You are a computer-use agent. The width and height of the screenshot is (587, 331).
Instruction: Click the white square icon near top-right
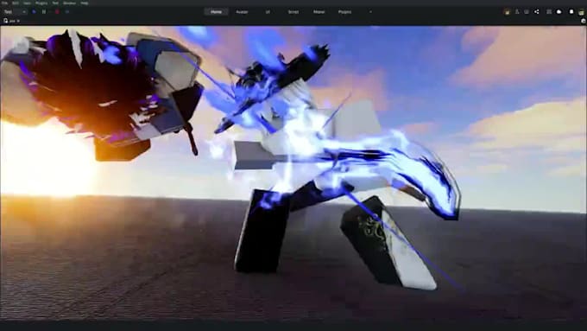coord(571,11)
